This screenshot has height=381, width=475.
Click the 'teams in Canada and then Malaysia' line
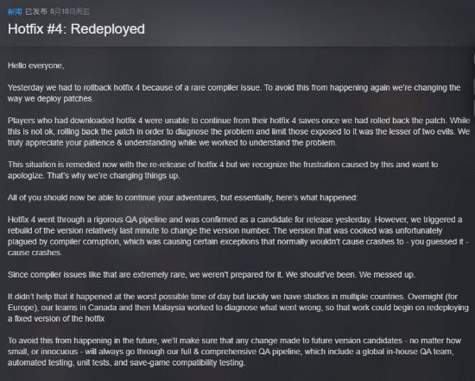(x=238, y=308)
